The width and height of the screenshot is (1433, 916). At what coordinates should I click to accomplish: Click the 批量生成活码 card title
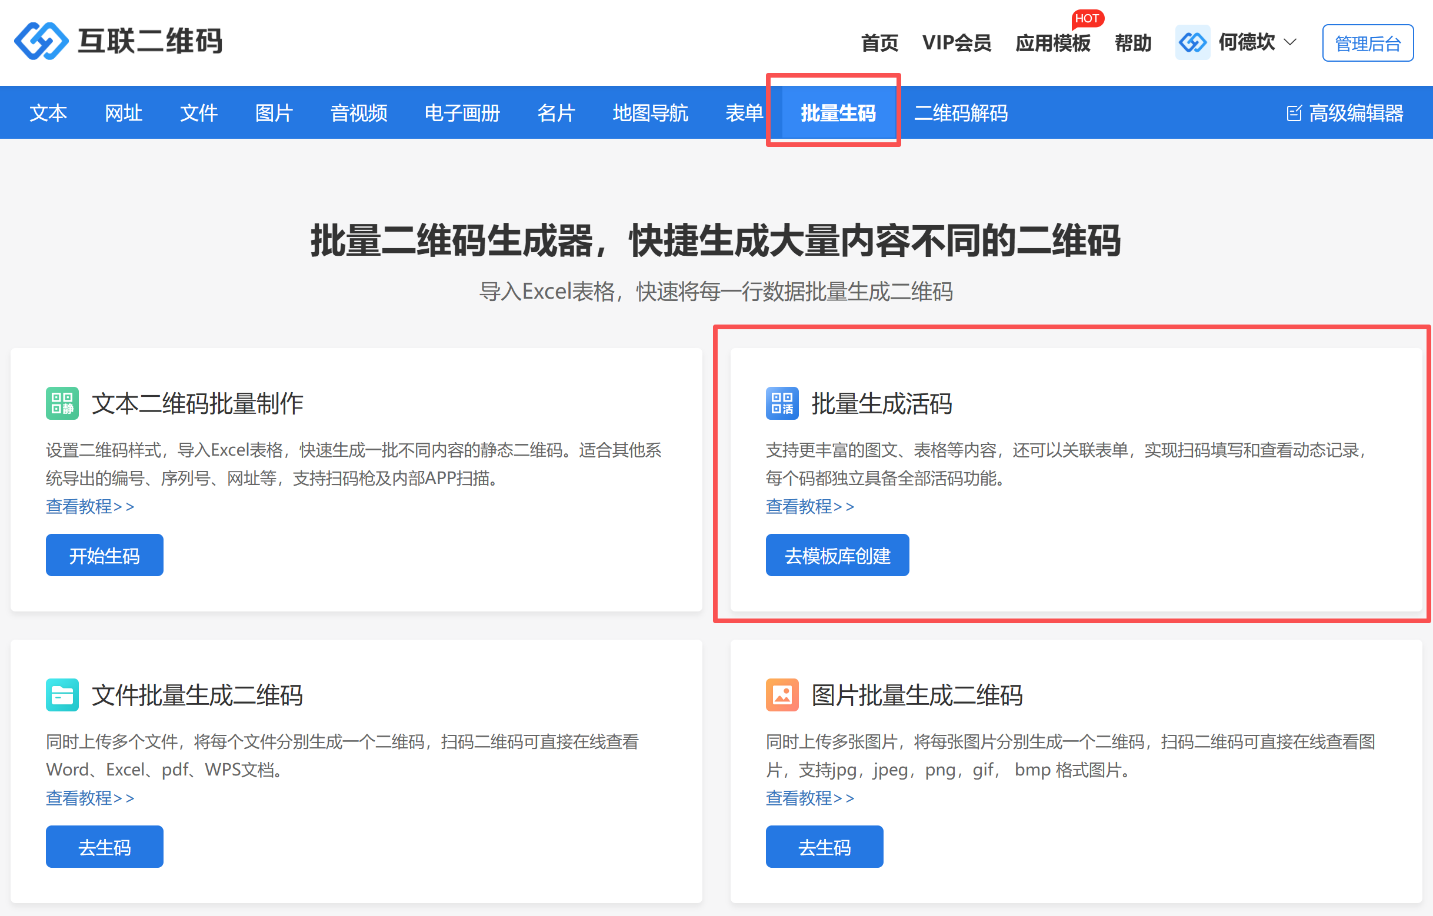tap(882, 403)
